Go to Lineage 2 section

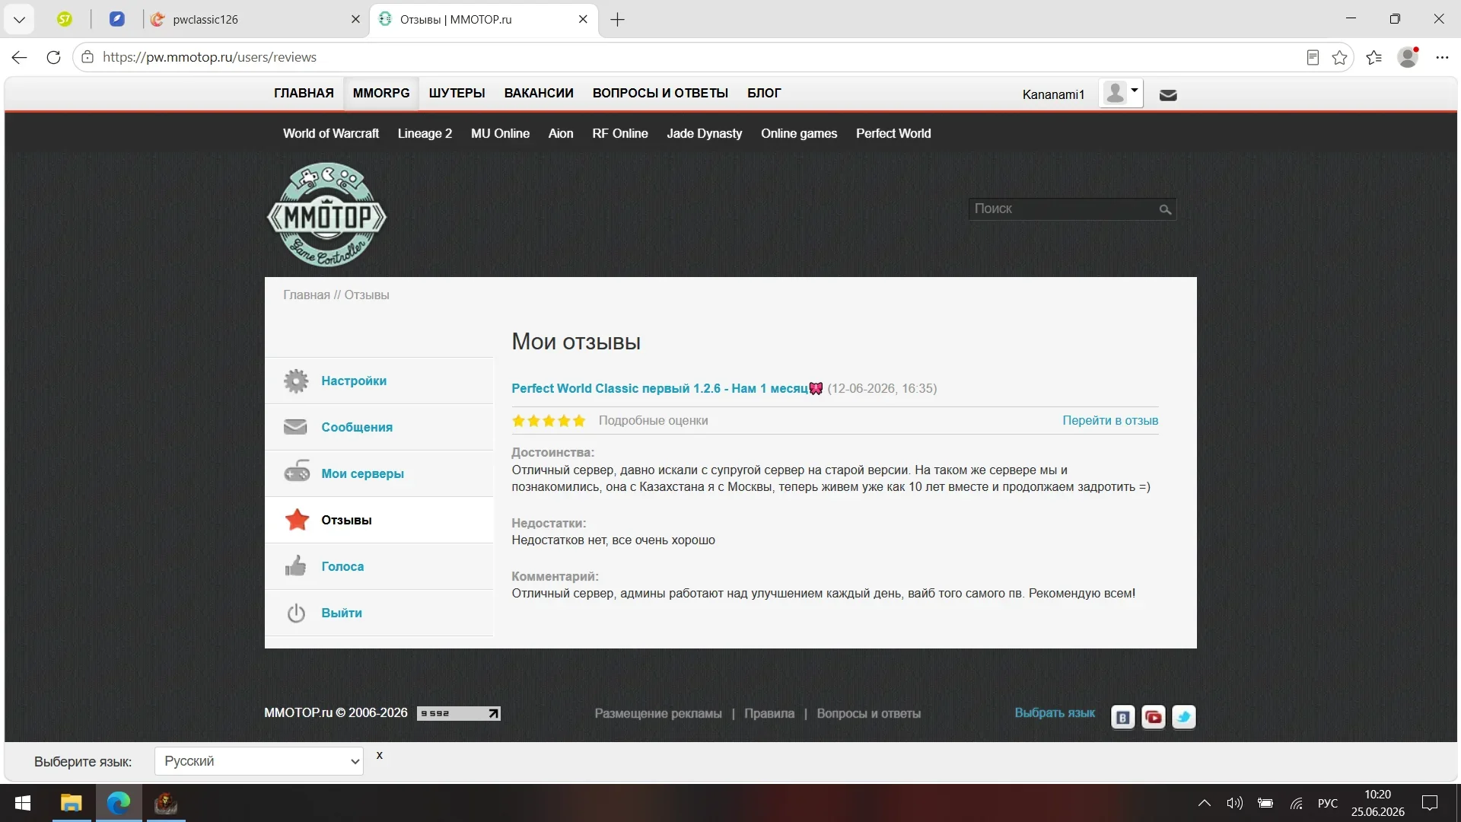click(425, 133)
